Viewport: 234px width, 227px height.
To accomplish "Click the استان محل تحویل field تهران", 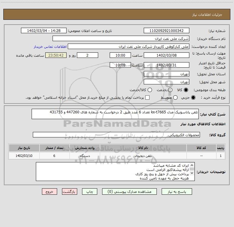I will click(x=167, y=74).
